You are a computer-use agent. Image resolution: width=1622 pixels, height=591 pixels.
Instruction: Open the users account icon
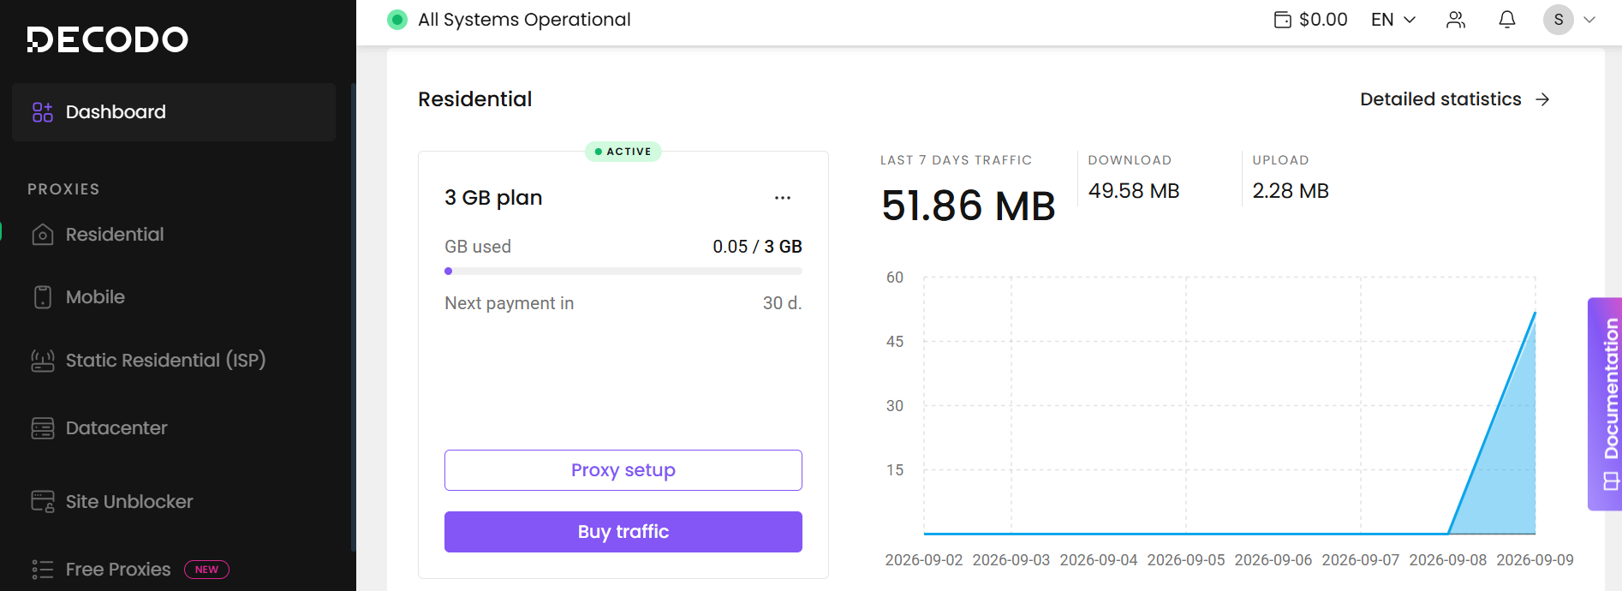coord(1456,20)
